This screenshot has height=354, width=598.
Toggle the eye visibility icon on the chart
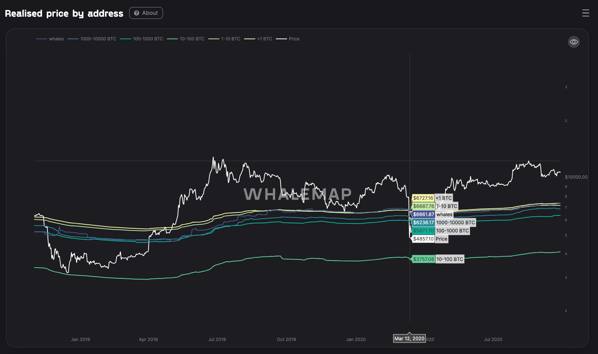tap(574, 42)
